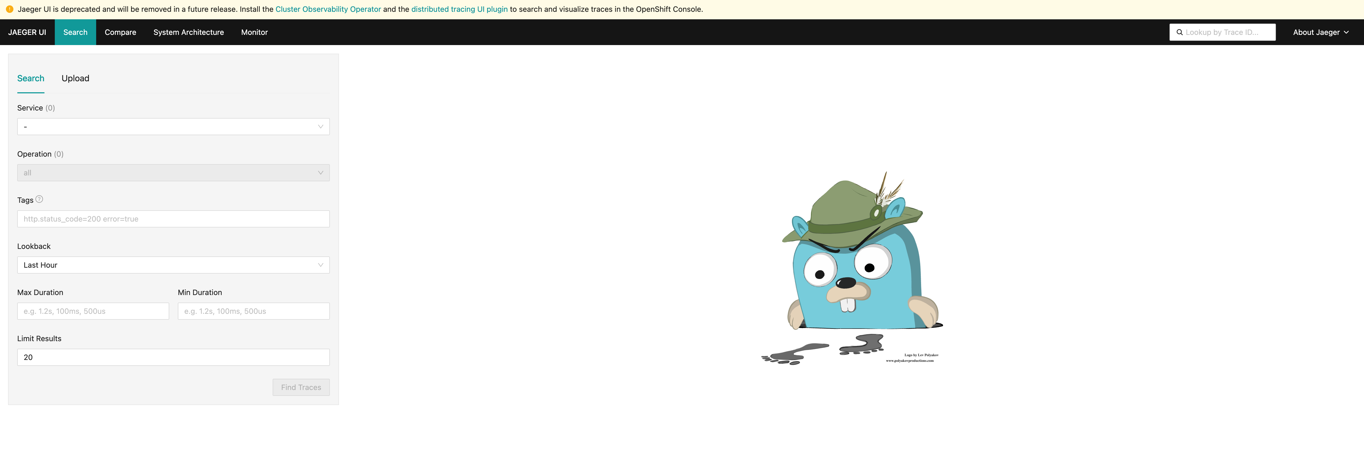Expand the Service dropdown
This screenshot has width=1364, height=449.
point(173,126)
